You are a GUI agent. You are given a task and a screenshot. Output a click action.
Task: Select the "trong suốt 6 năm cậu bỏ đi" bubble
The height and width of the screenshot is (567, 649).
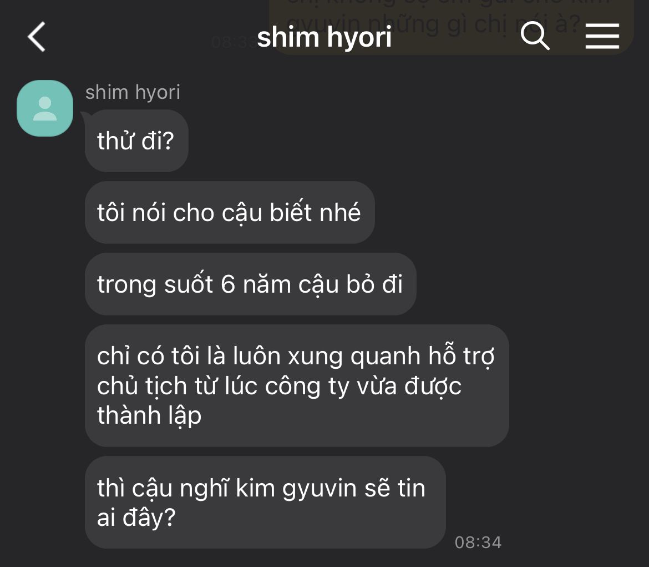click(x=250, y=284)
